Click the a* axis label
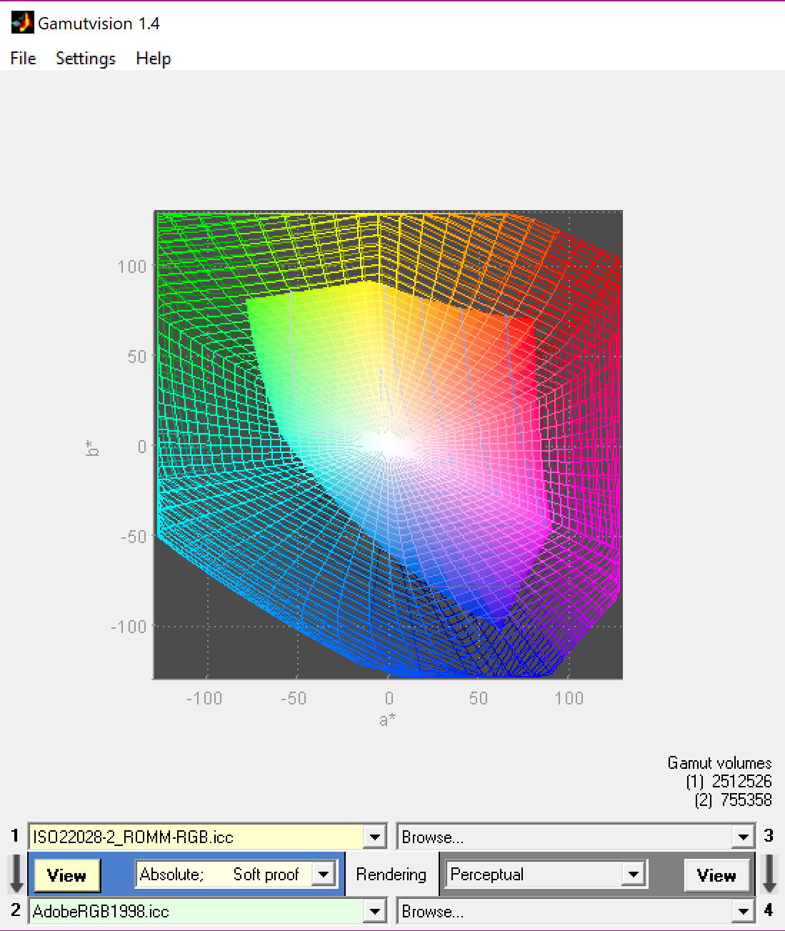Viewport: 785px width, 931px height. point(388,720)
